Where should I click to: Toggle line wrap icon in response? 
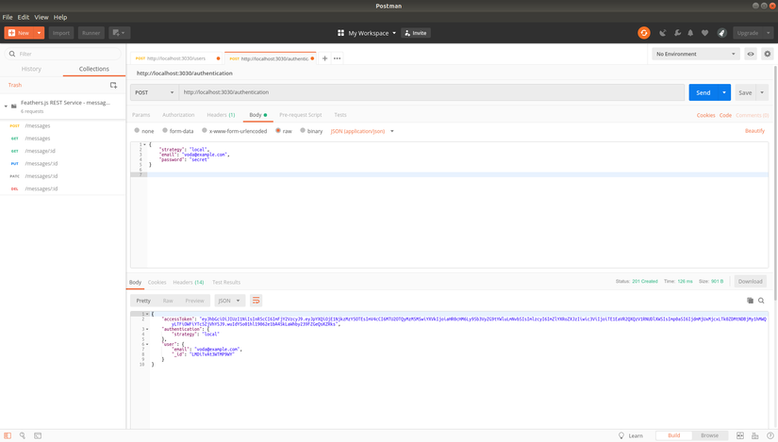pos(256,301)
